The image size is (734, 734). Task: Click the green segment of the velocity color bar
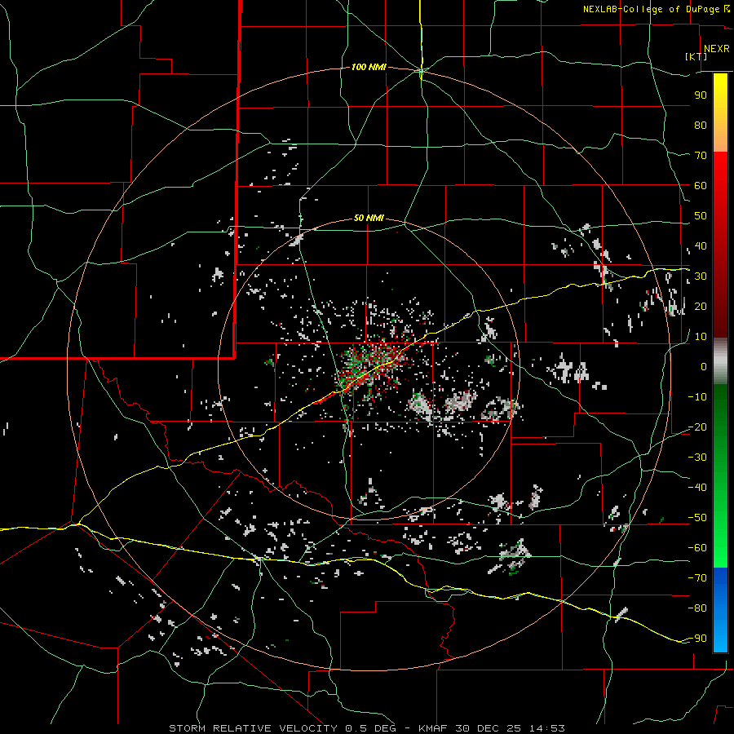[720, 475]
